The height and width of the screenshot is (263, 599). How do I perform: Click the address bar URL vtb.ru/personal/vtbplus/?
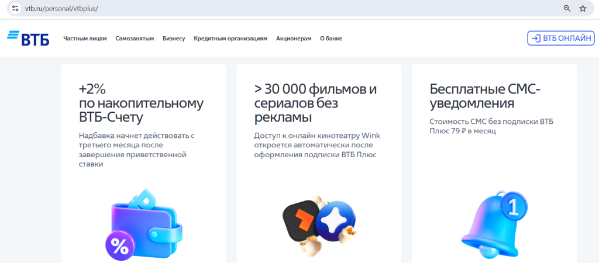pos(61,8)
